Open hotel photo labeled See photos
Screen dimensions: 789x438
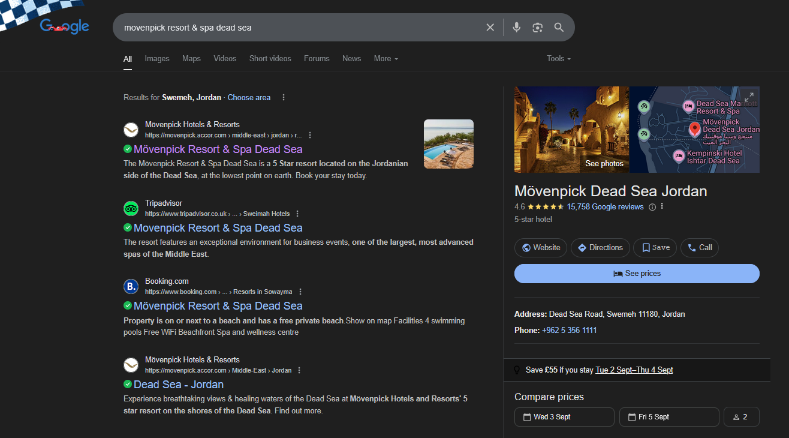tap(572, 130)
